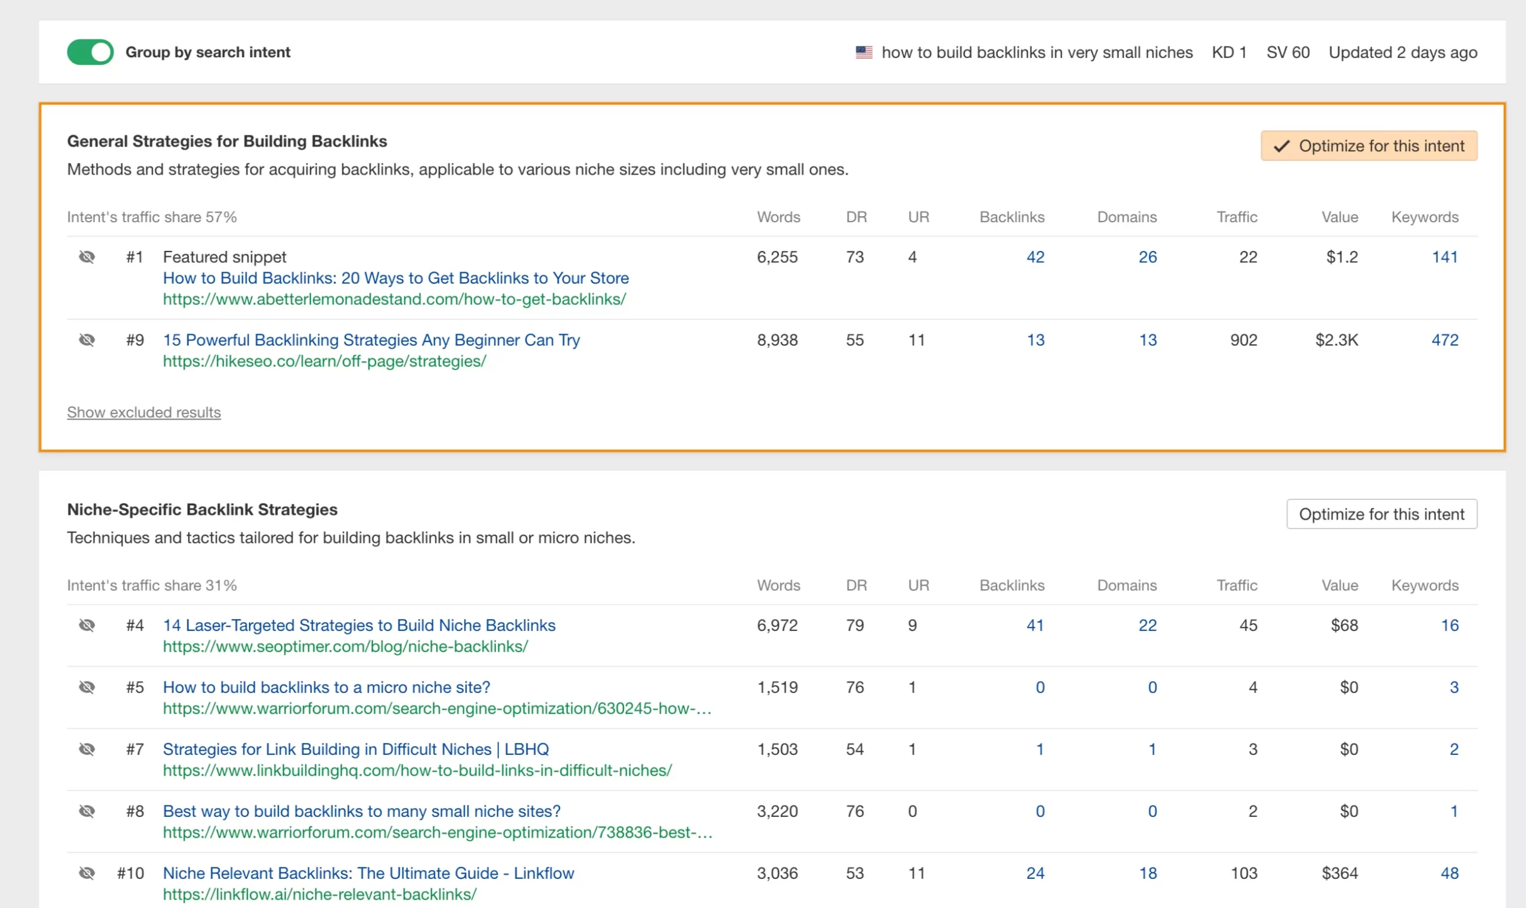Click the Words column header in General Strategies table

pyautogui.click(x=778, y=217)
